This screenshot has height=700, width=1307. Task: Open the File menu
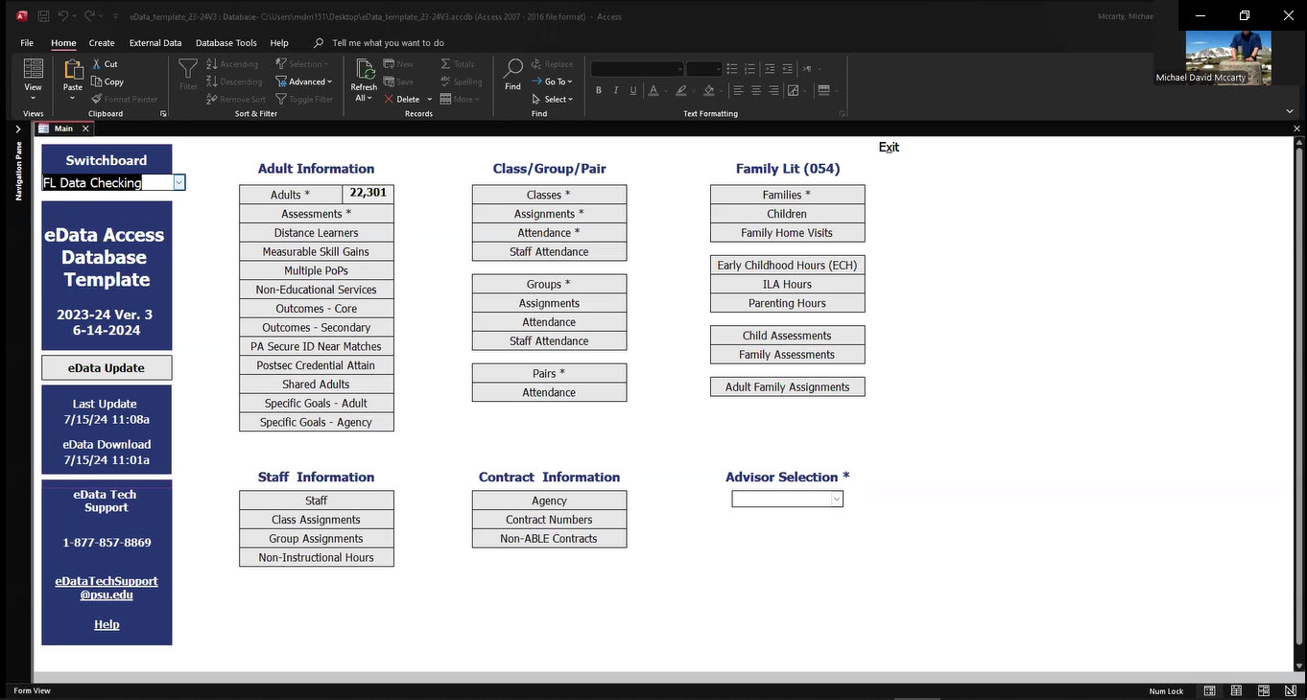point(27,43)
